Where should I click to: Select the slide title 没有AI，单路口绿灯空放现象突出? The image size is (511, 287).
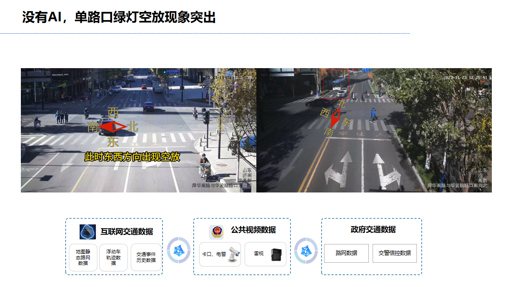[x=119, y=17]
